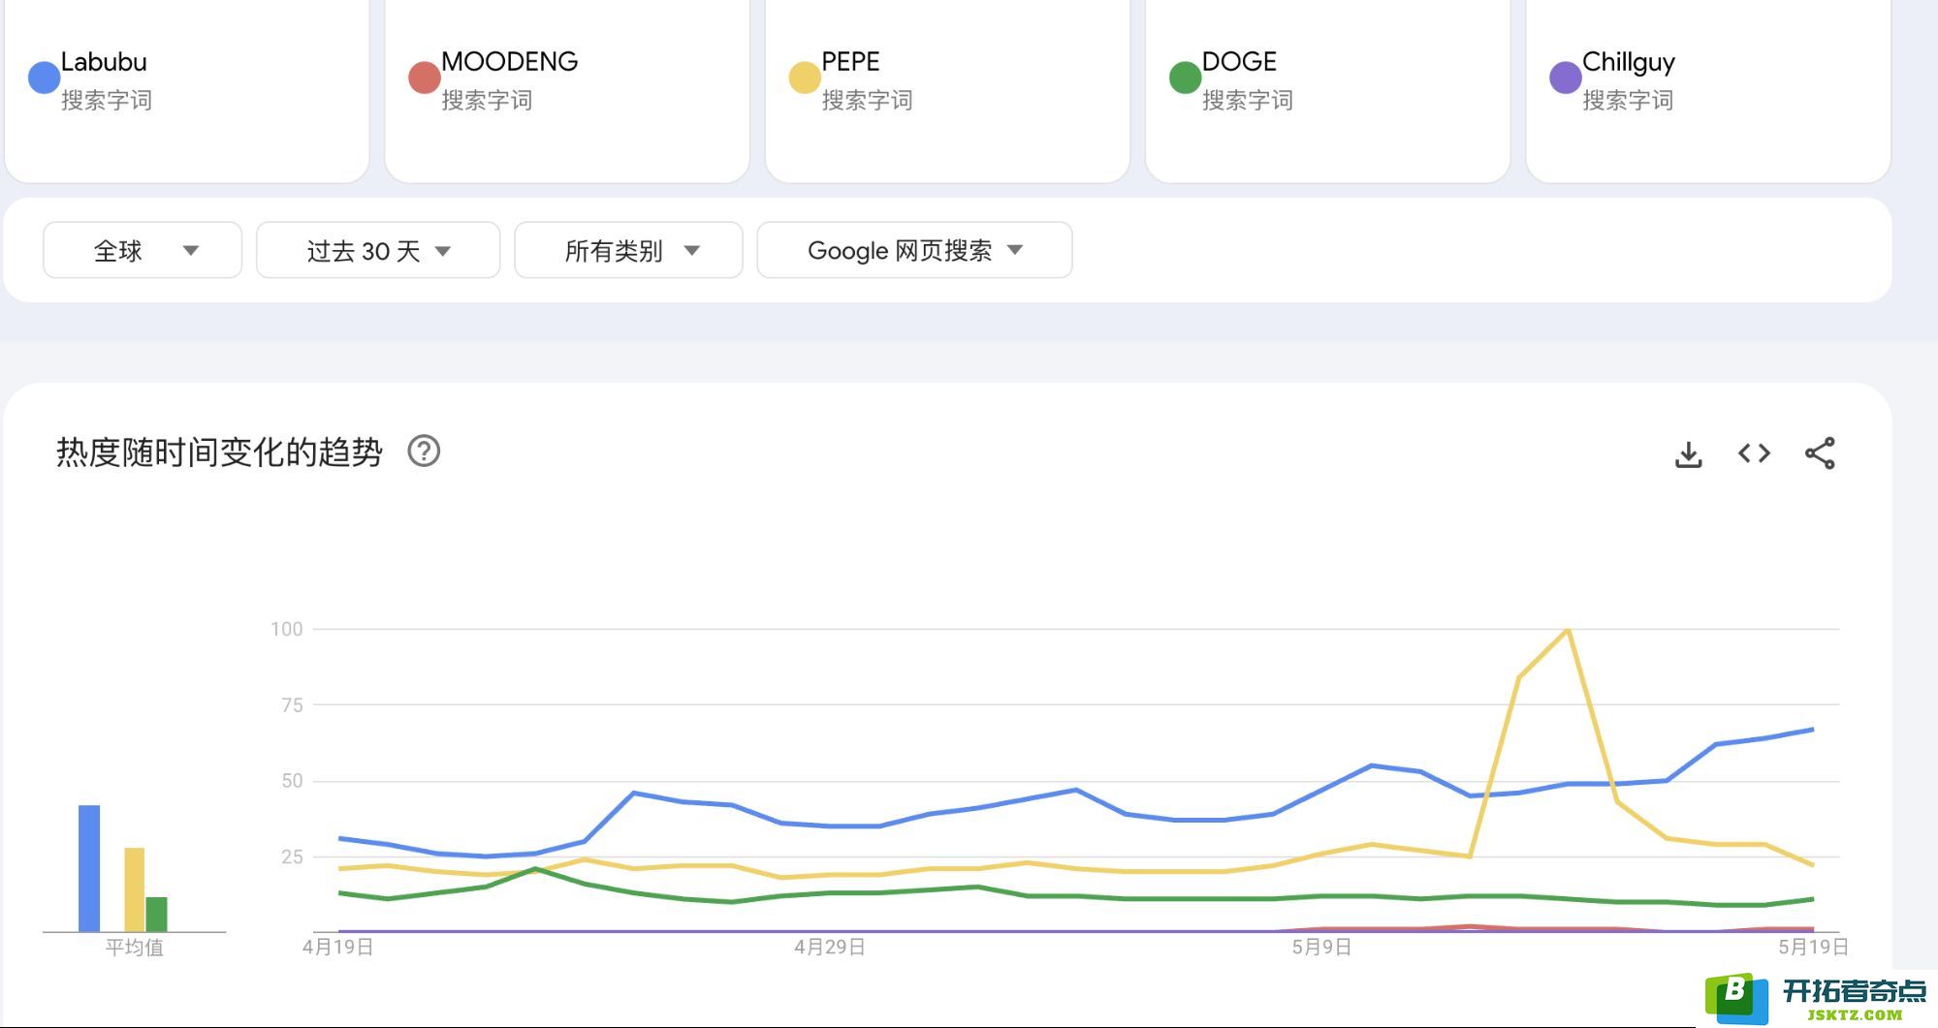
Task: Open help tooltip next to 热度随时间变化的趋势
Action: 424,452
